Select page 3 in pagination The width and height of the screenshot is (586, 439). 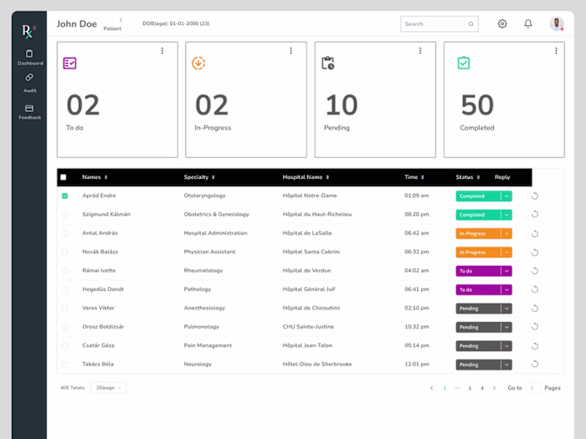pos(470,388)
